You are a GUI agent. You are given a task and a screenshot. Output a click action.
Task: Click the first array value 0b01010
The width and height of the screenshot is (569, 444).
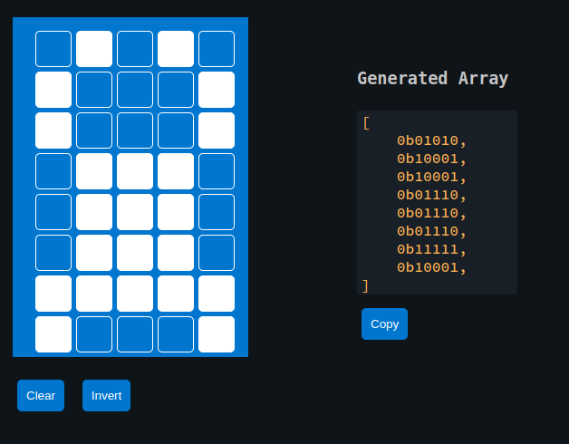click(431, 140)
